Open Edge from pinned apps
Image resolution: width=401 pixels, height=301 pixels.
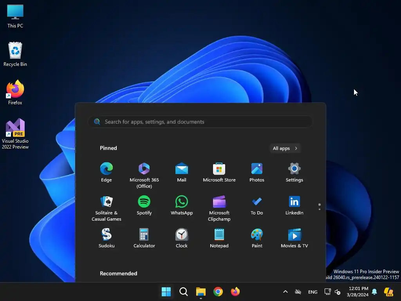tap(107, 172)
